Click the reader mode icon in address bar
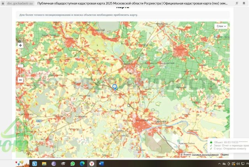249x167 pixels. (x=237, y=3)
